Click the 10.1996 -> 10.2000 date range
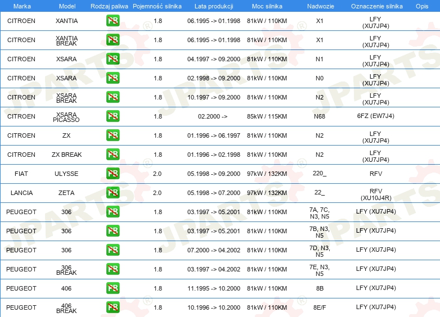Image resolution: width=440 pixels, height=317 pixels. tap(214, 307)
